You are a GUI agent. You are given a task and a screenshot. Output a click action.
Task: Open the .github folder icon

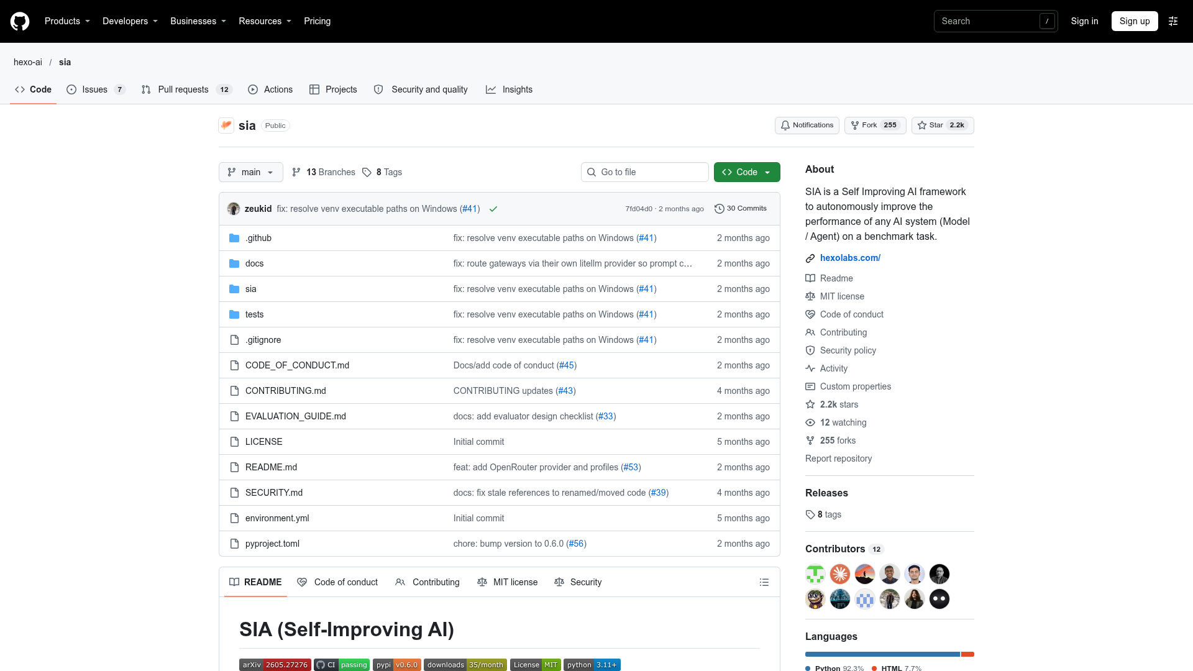pos(234,238)
